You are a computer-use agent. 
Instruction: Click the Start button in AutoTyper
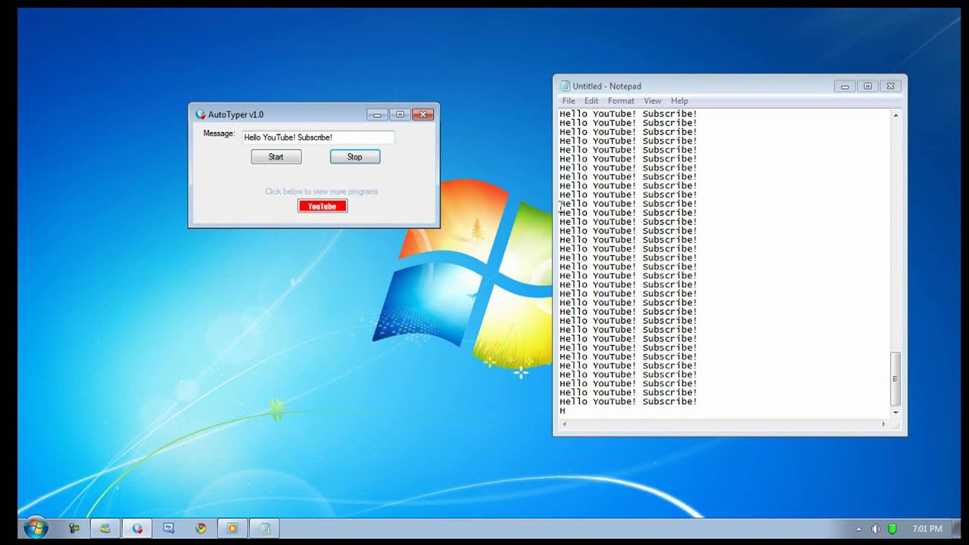pyautogui.click(x=276, y=157)
